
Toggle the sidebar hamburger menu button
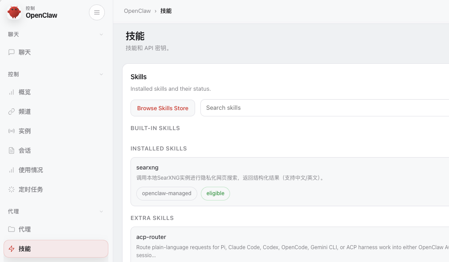[97, 12]
